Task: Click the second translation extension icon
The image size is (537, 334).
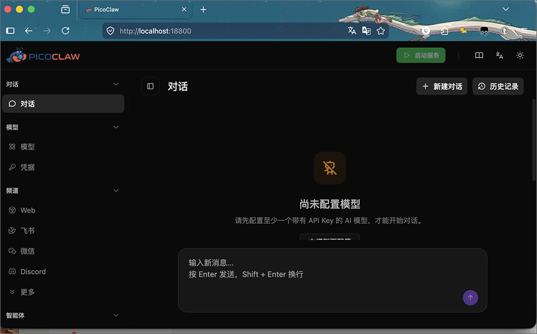Action: click(366, 31)
